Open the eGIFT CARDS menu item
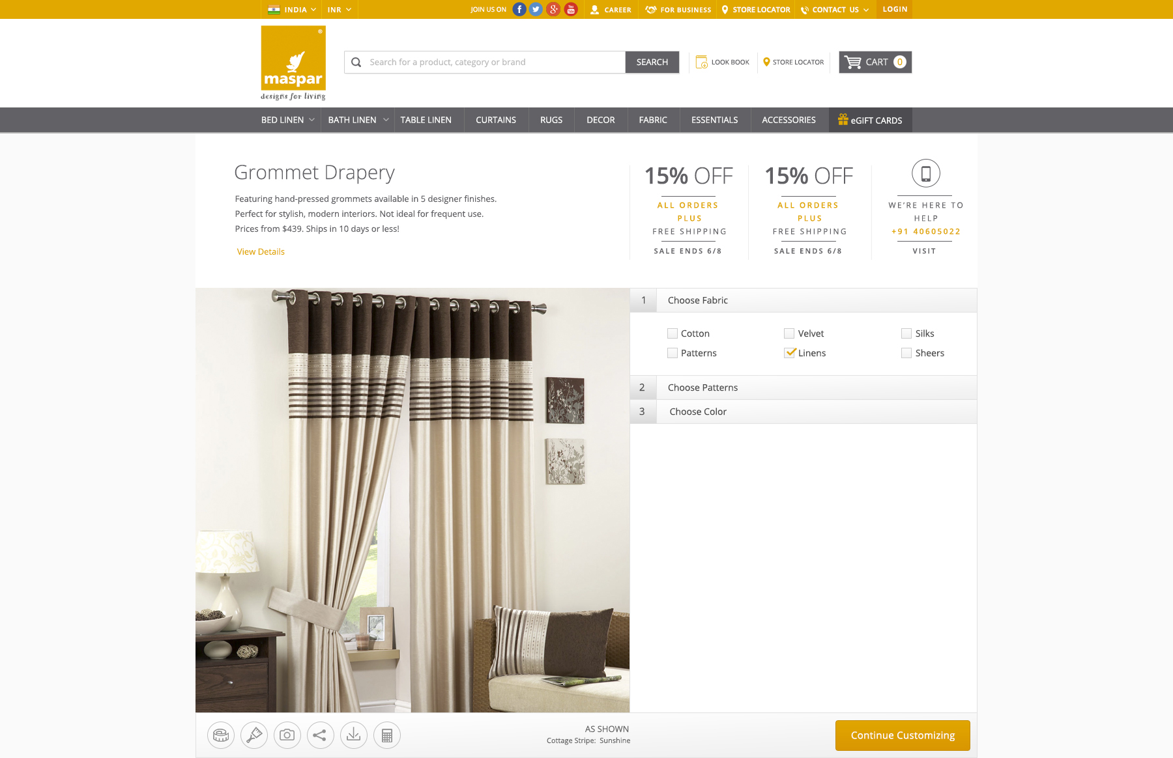Viewport: 1173px width, 758px height. click(870, 120)
